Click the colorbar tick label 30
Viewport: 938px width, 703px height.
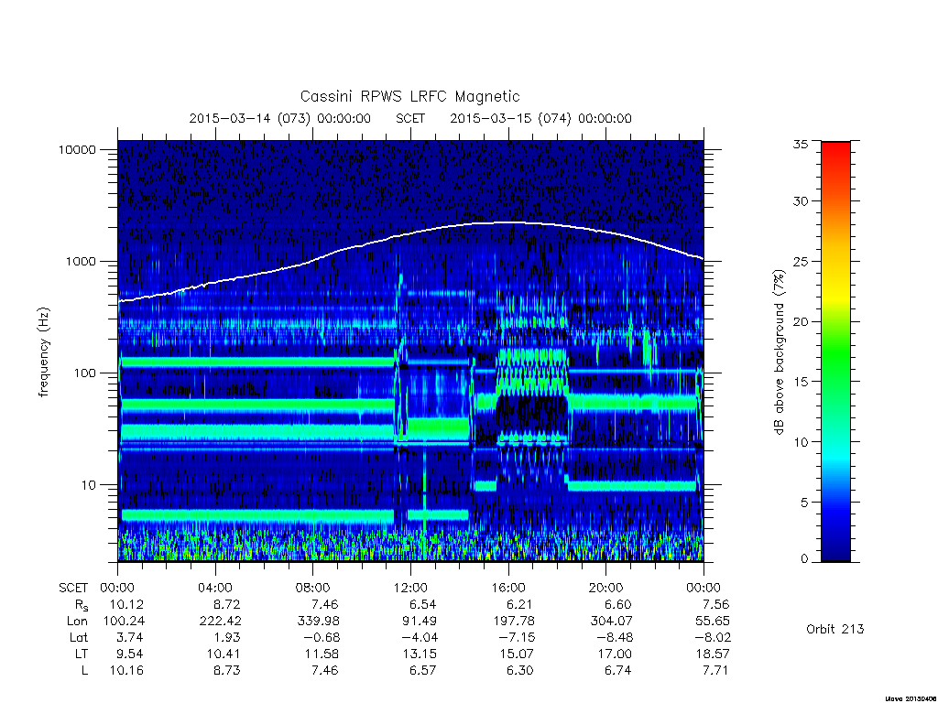800,201
